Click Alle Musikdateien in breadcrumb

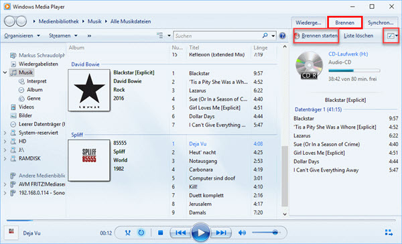[131, 21]
